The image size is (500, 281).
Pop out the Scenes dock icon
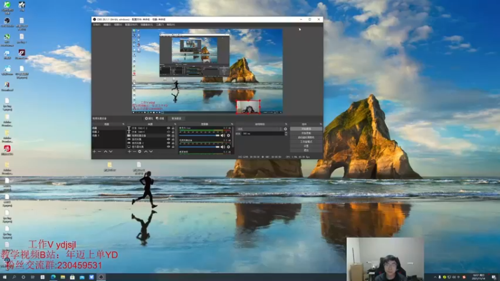[123, 124]
